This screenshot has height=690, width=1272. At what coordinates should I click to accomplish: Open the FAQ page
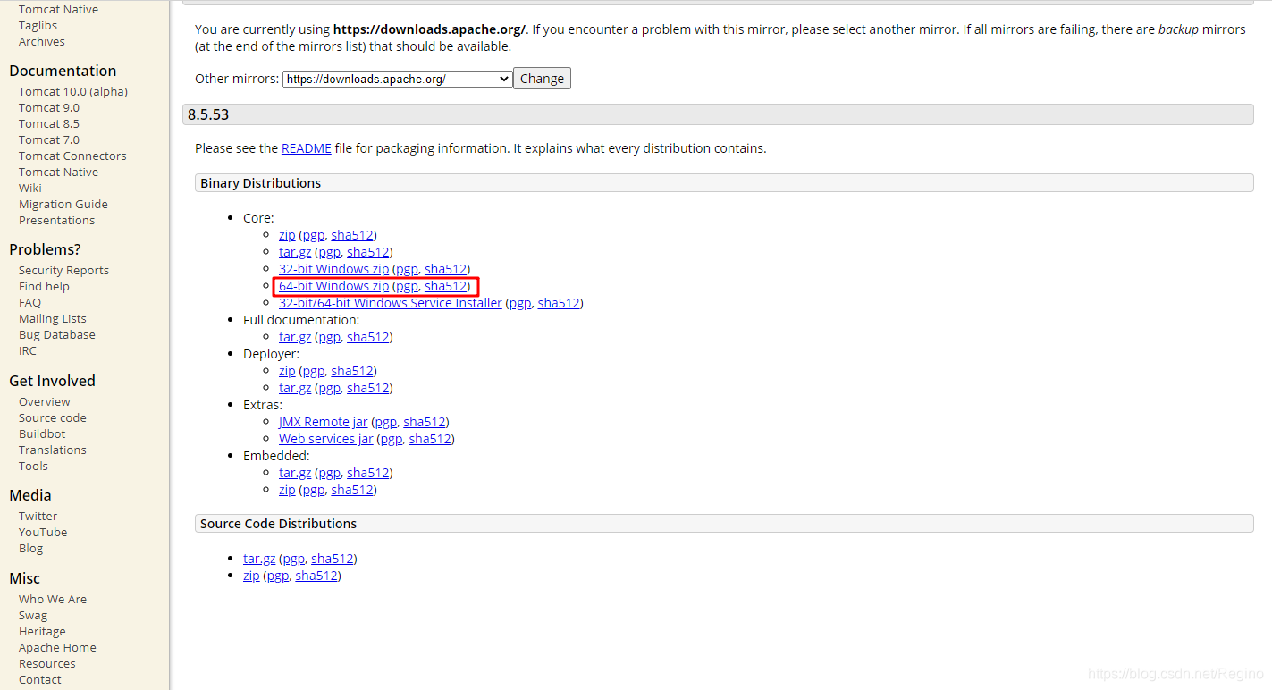click(x=29, y=303)
